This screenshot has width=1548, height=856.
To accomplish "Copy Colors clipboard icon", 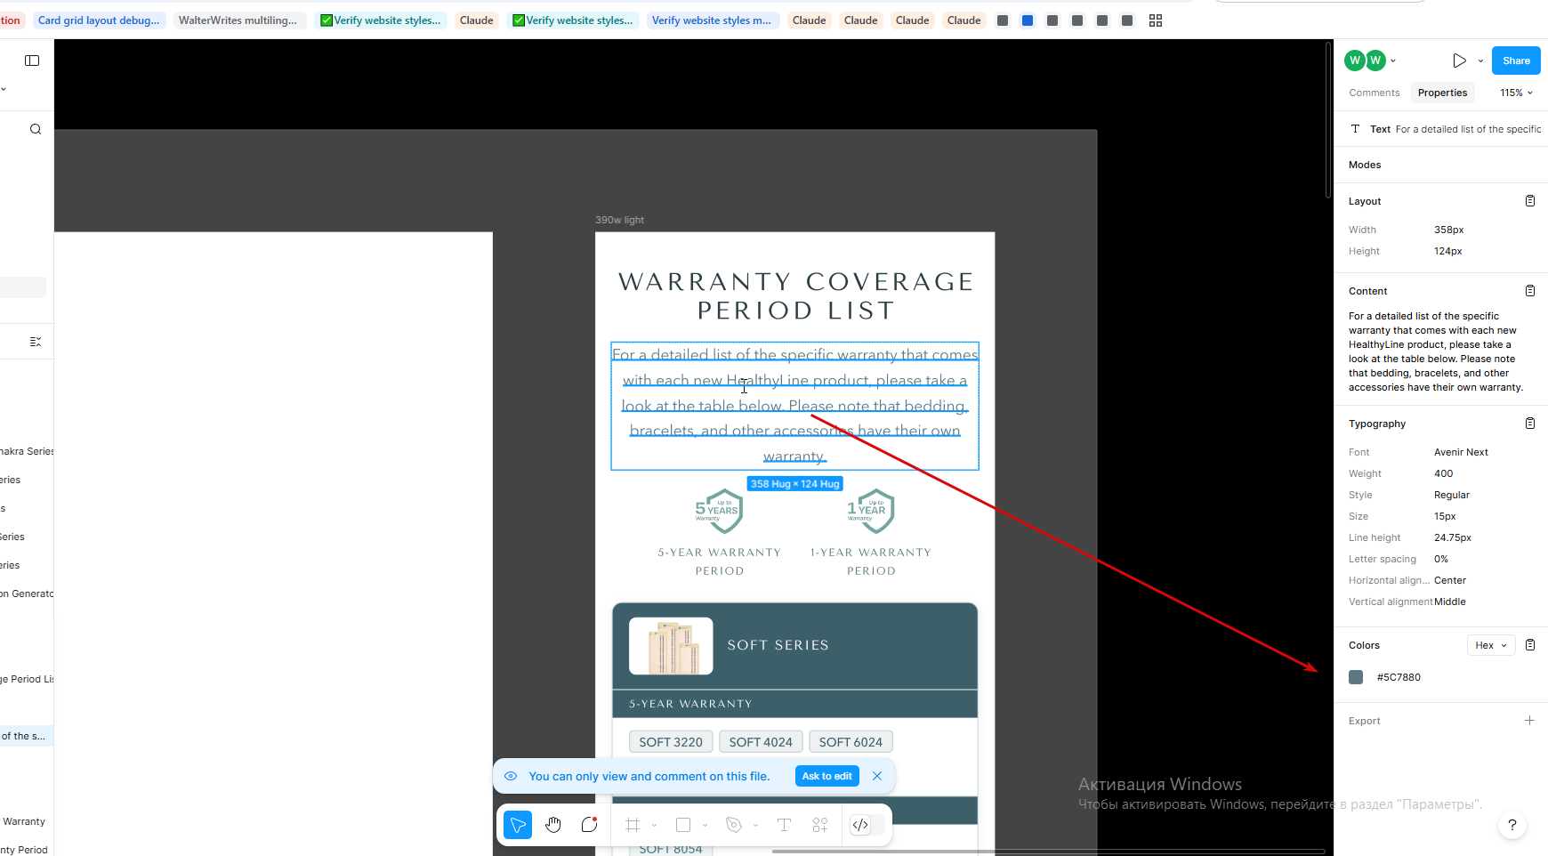I will 1530,645.
